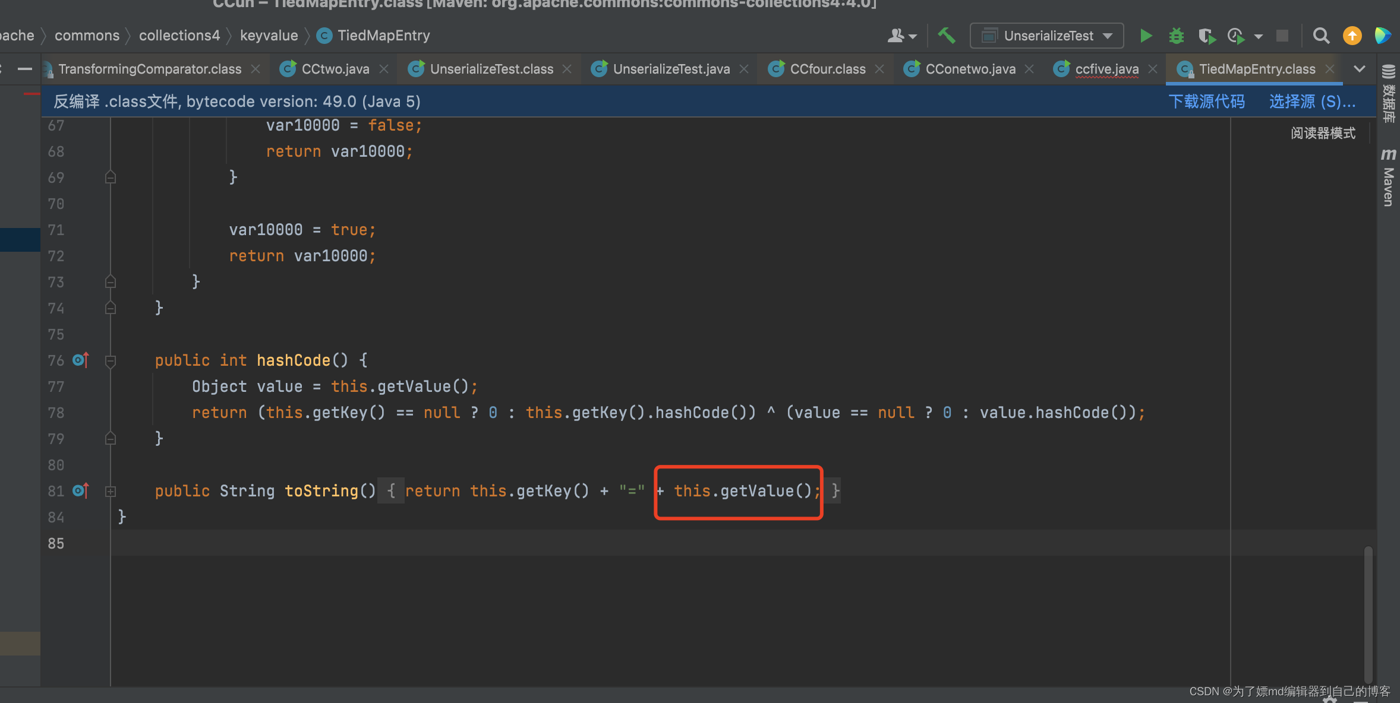The width and height of the screenshot is (1400, 703).
Task: Click the toString method name
Action: (321, 491)
